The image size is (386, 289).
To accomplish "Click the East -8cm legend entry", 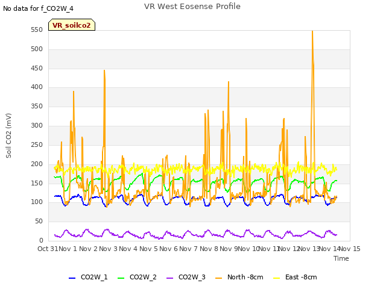I will [x=295, y=277].
